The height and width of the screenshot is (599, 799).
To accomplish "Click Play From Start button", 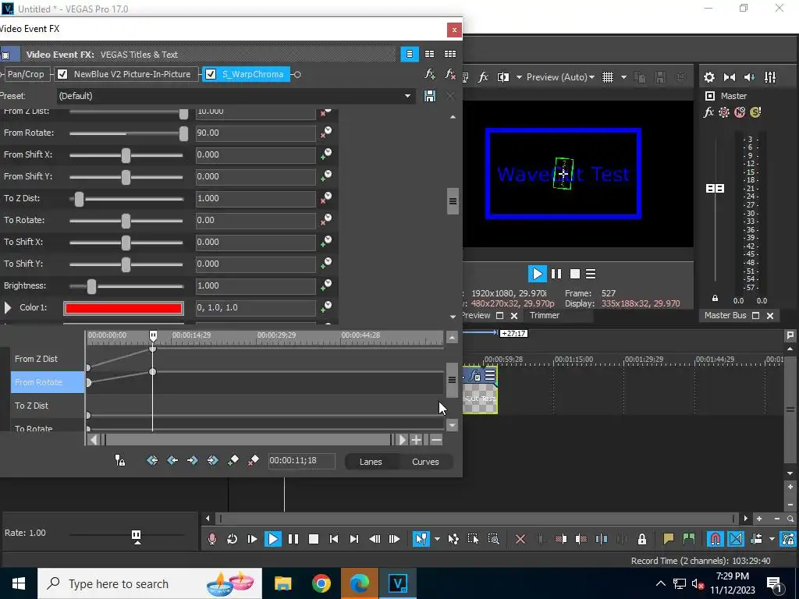I will (252, 539).
